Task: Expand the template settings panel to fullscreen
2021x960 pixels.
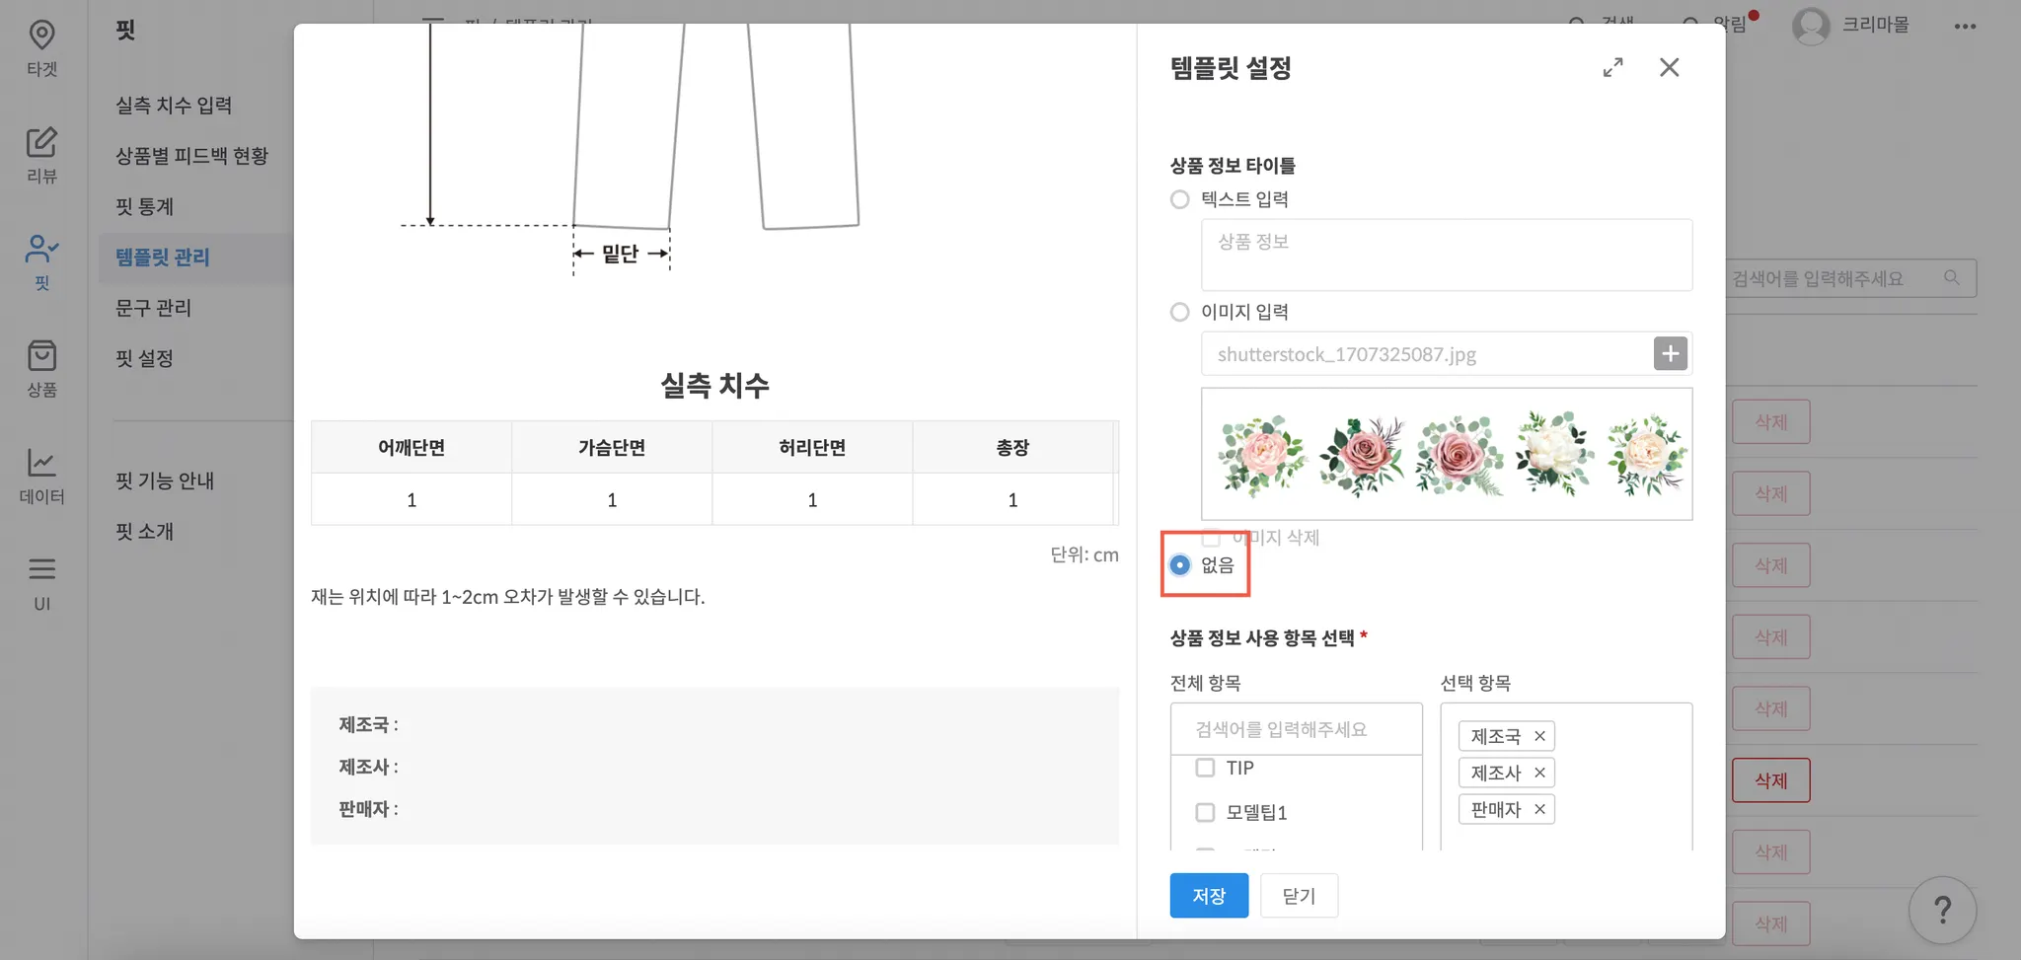Action: (x=1612, y=67)
